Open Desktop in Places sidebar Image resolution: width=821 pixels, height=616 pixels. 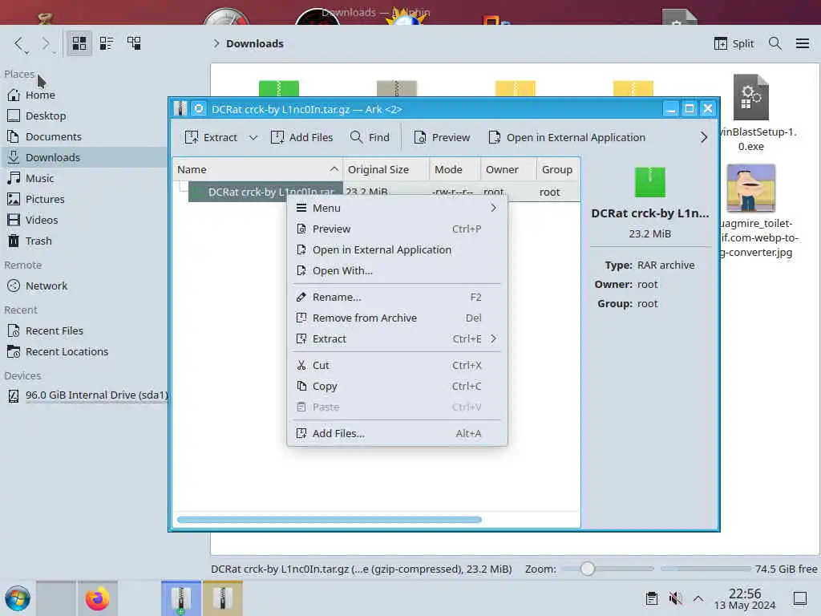tap(83, 115)
